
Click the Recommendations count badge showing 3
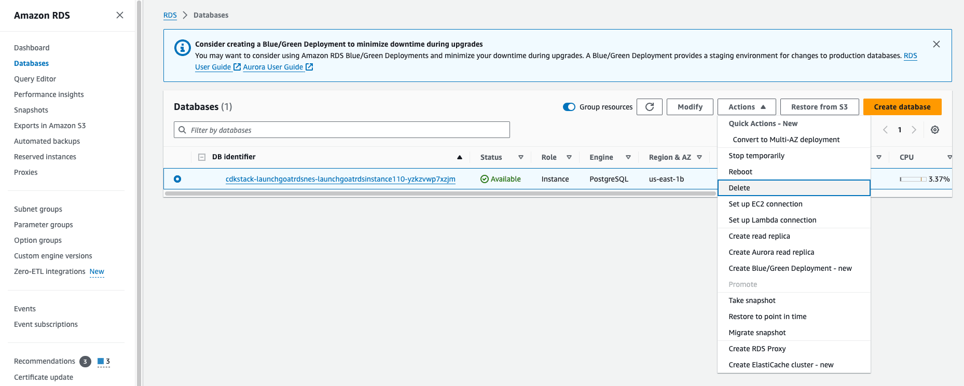85,362
